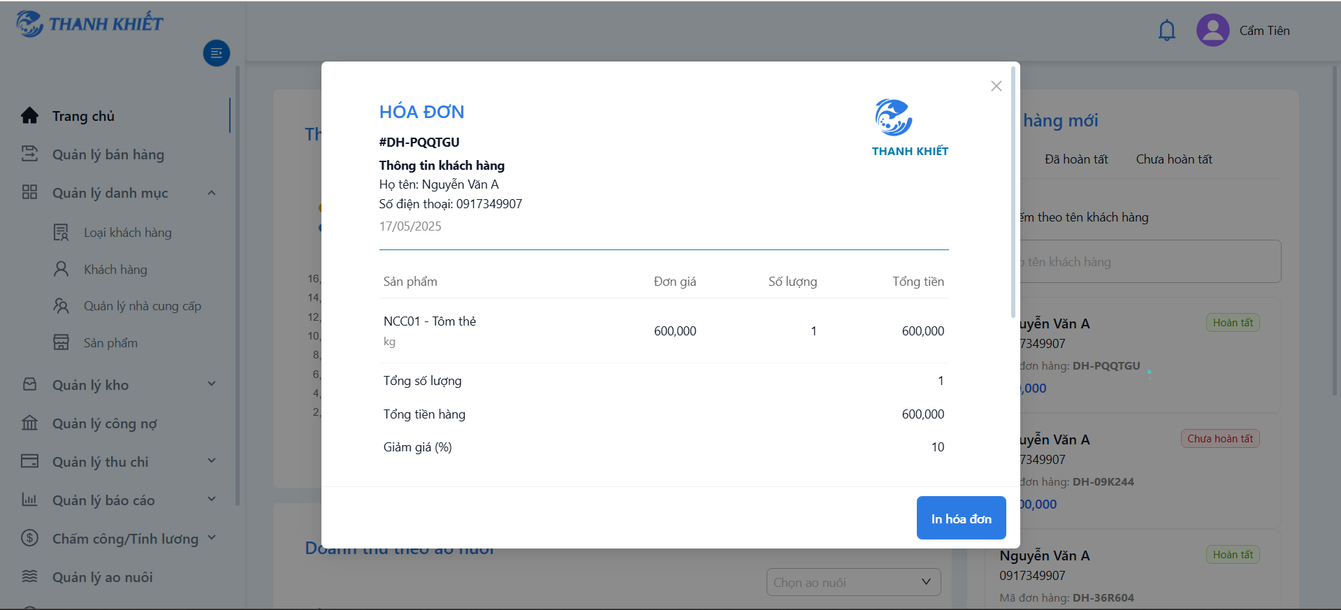1341x610 pixels.
Task: Click order code DH-PQQTGU in list
Action: coord(1106,366)
